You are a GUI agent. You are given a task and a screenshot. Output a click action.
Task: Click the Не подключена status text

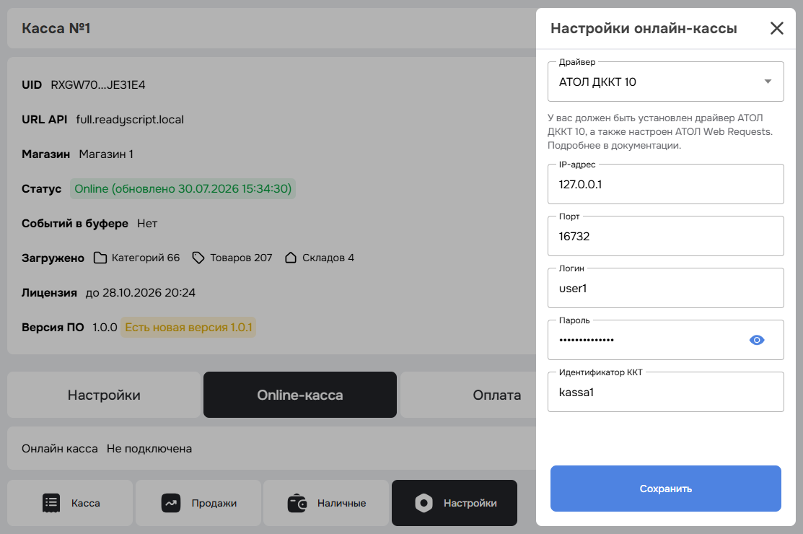(x=149, y=449)
